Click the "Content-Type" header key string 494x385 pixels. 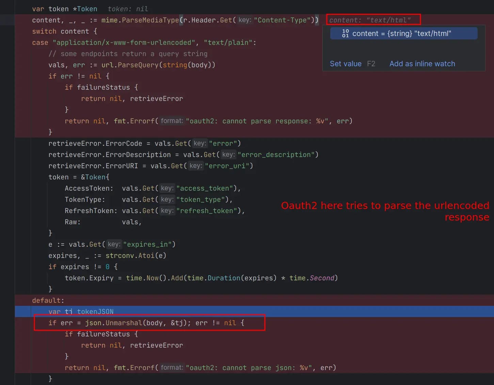[282, 20]
